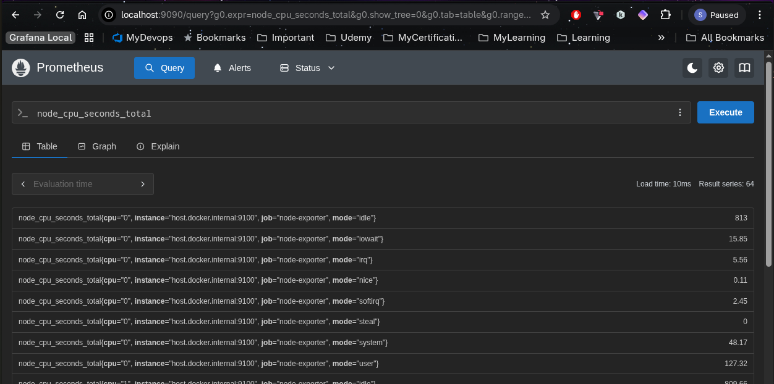Expand the Status dropdown menu
Screen dimensions: 774x384
(x=307, y=68)
